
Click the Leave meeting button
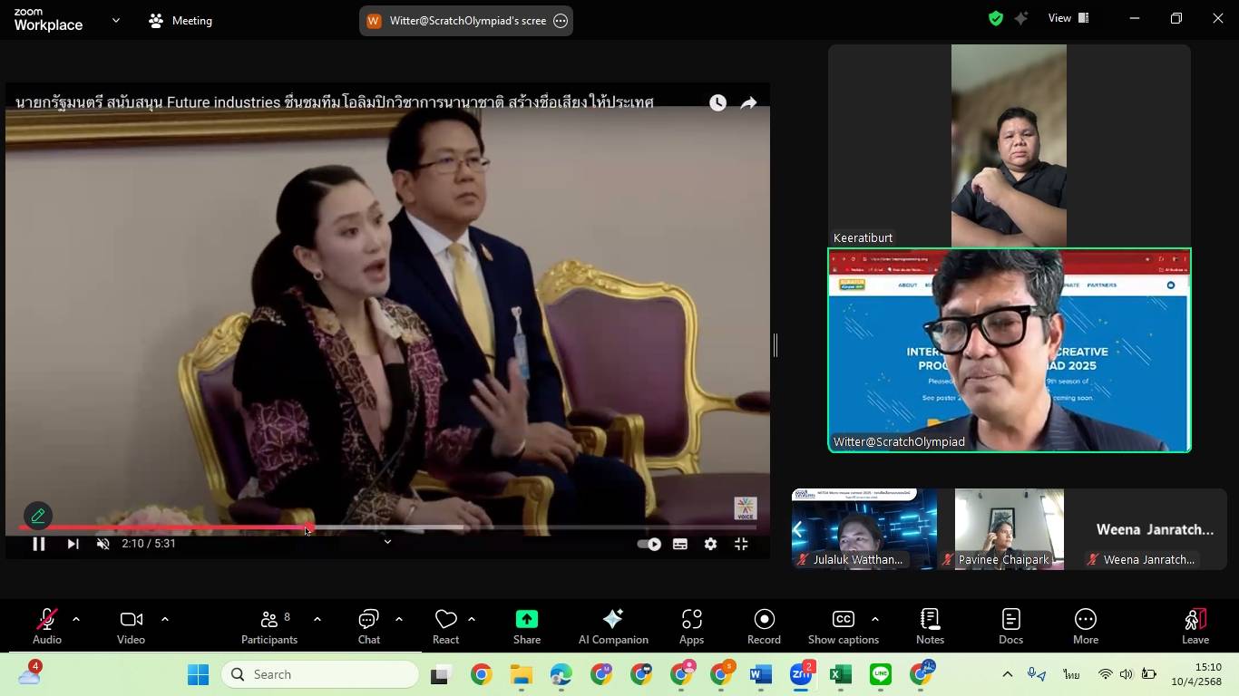pyautogui.click(x=1195, y=626)
